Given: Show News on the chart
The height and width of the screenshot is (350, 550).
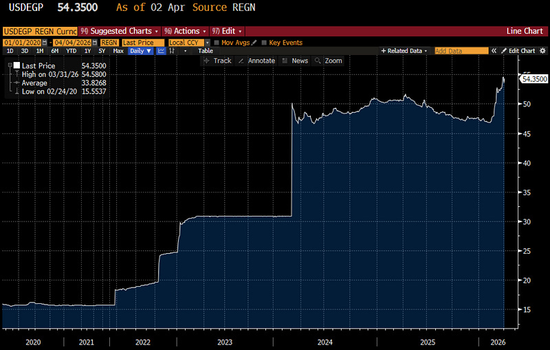Looking at the screenshot, I should click(x=296, y=61).
